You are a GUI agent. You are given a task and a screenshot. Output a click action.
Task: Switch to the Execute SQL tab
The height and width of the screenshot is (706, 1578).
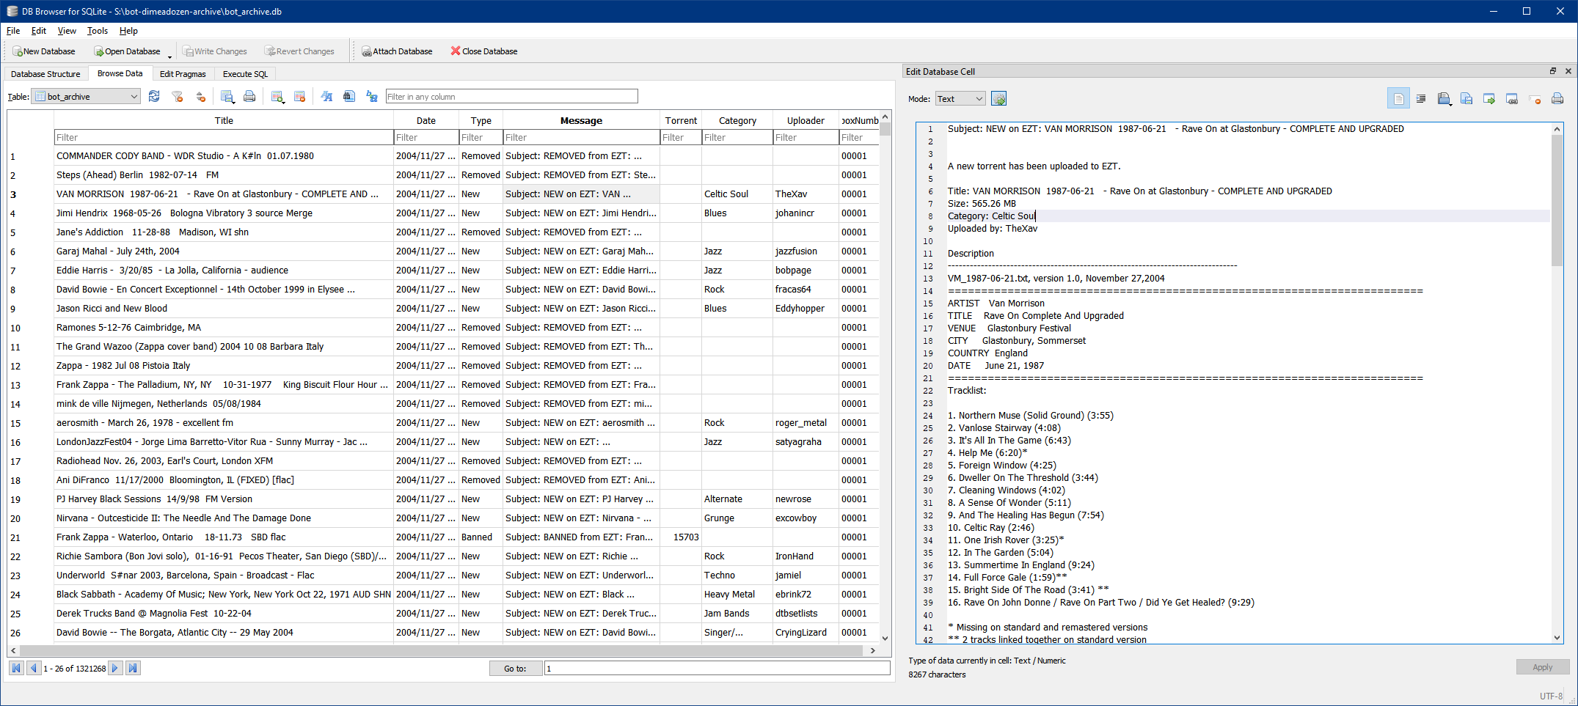click(245, 74)
